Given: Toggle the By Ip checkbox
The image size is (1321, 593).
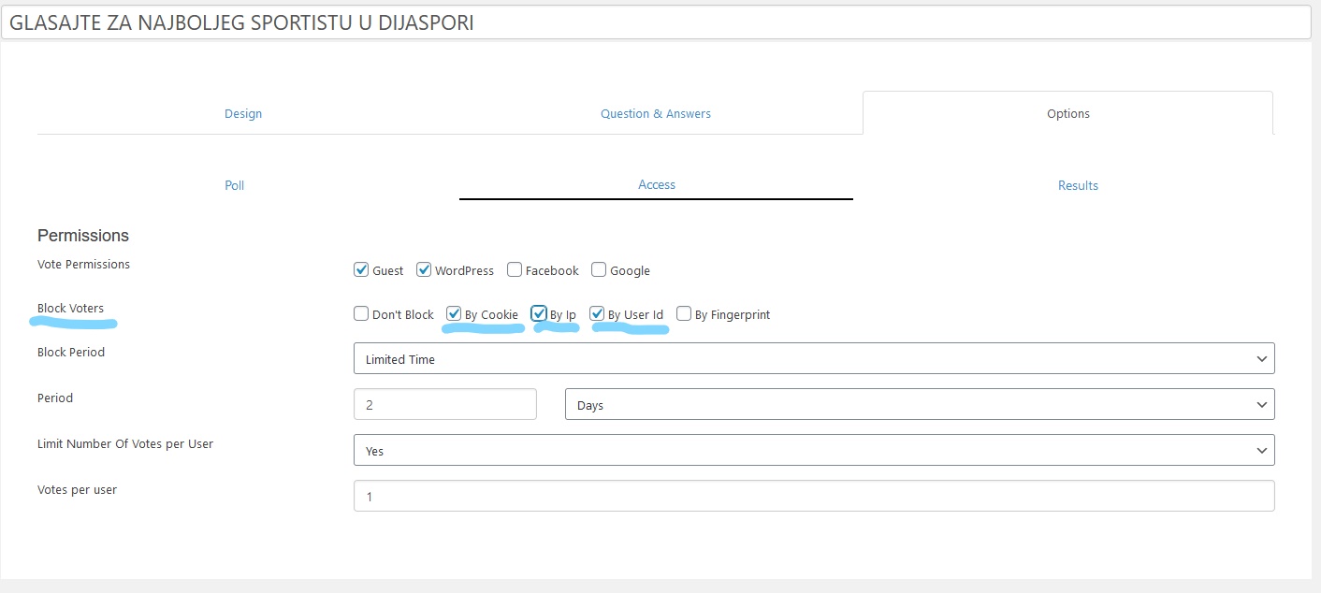Looking at the screenshot, I should (539, 313).
